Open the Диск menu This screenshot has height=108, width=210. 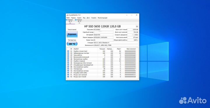(x=88, y=18)
